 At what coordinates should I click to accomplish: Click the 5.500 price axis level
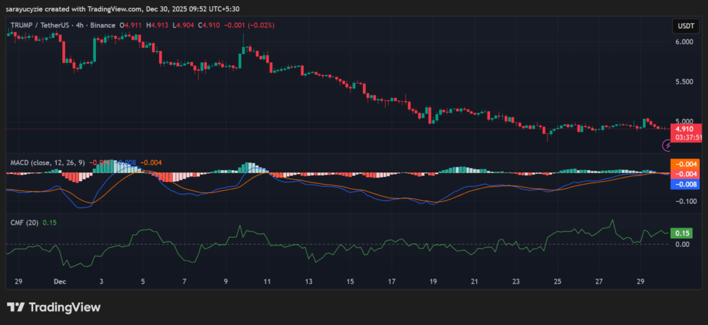coord(683,82)
